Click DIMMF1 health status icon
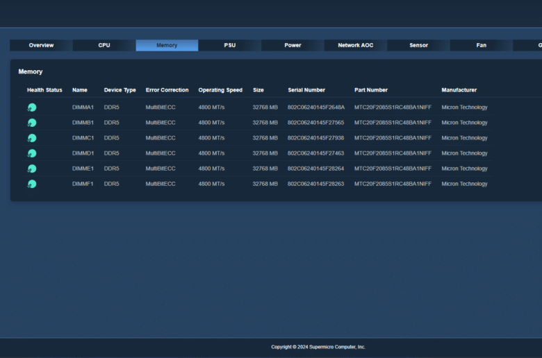 32,184
